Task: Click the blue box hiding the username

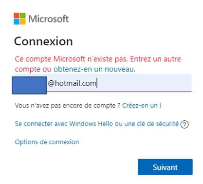Action: 29,85
